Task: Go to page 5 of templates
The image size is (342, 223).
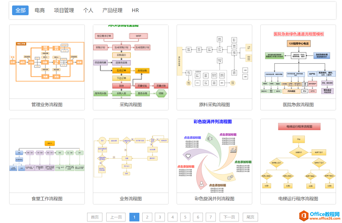Action: pyautogui.click(x=185, y=217)
